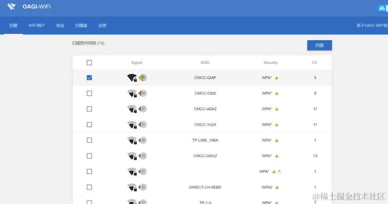Click the hidden-network icon in the unnamed SSID row
The image size is (388, 204).
(279, 172)
